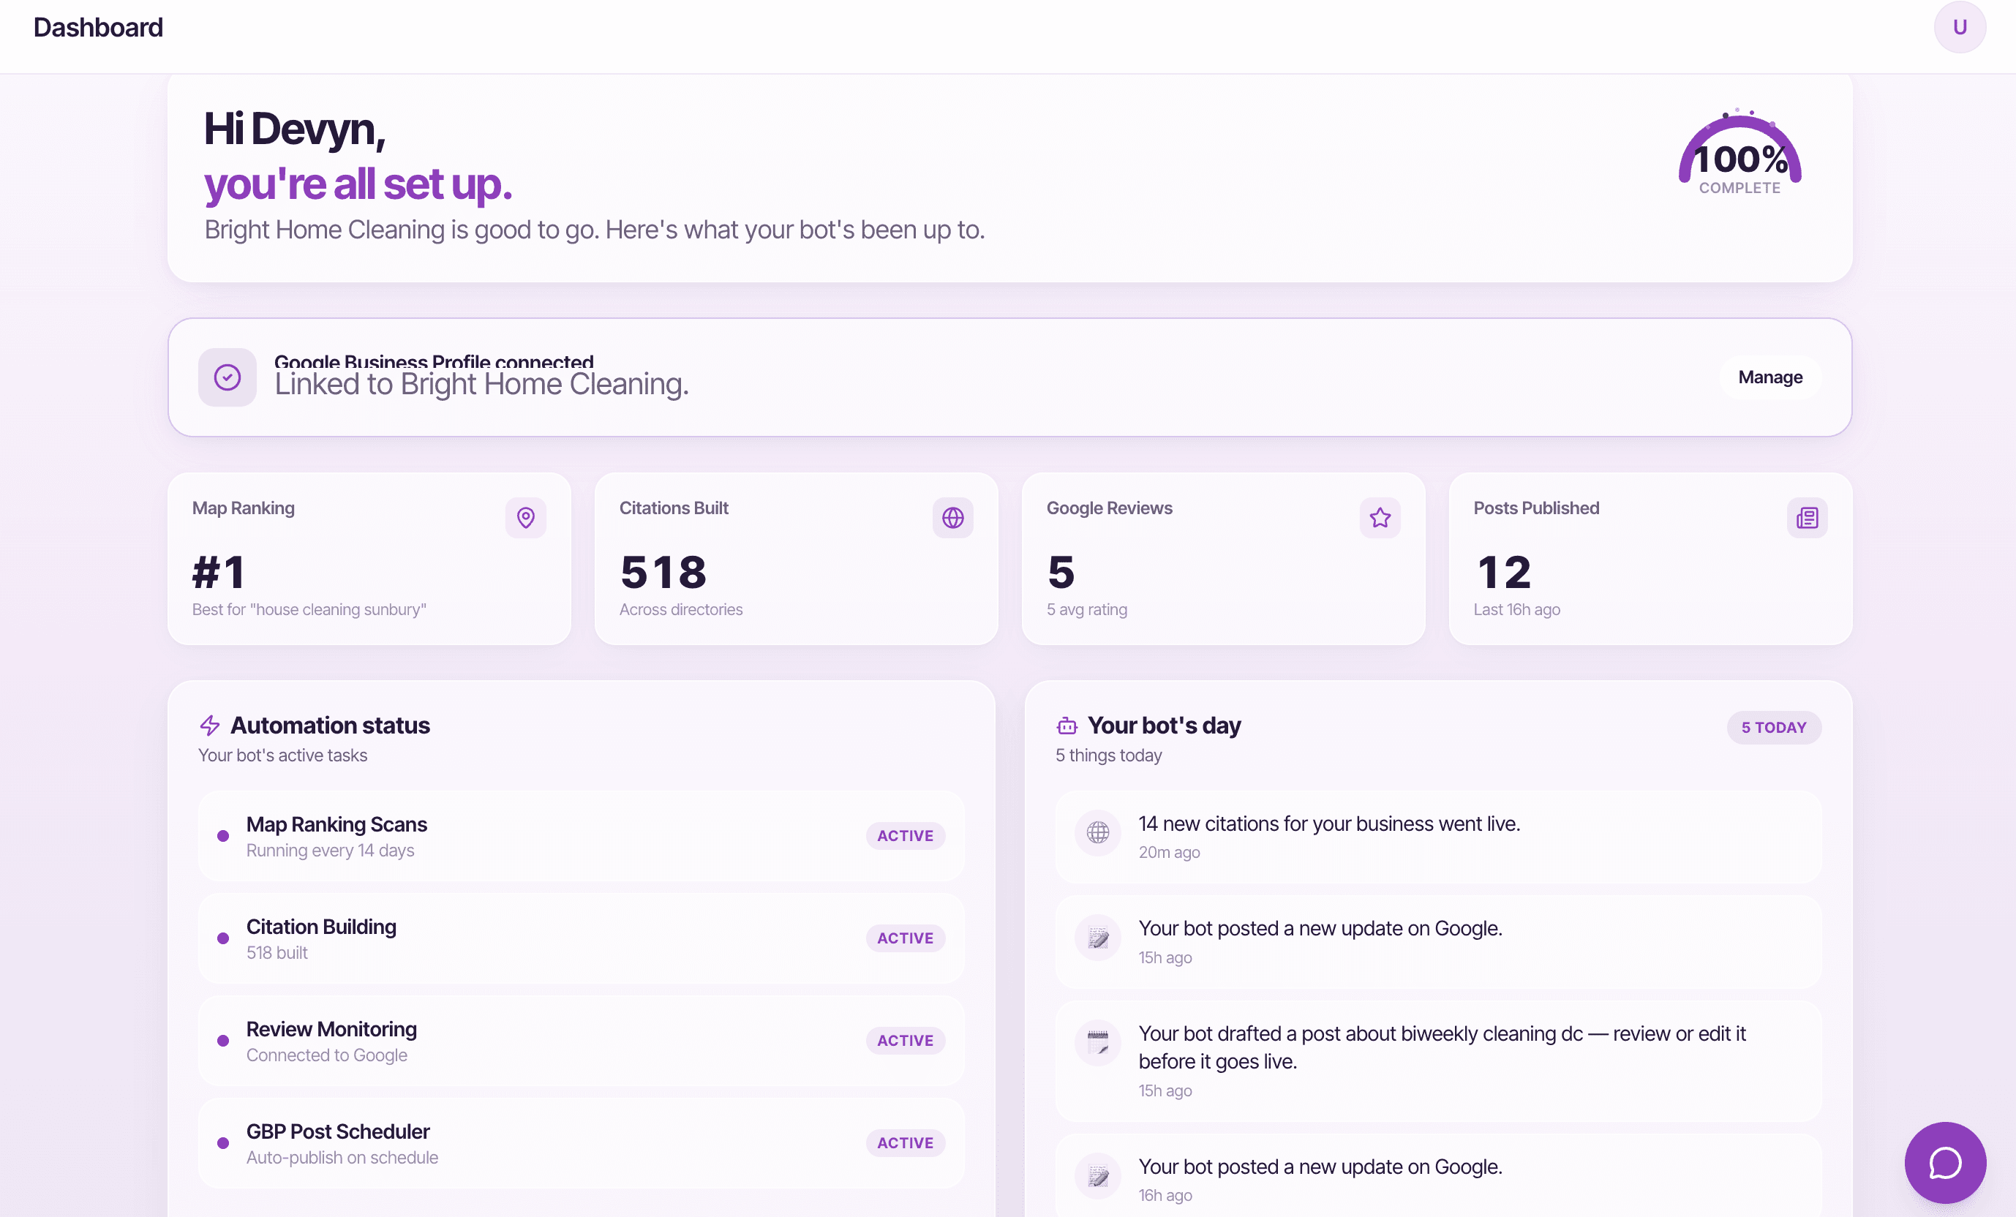The width and height of the screenshot is (2016, 1217).
Task: Open the drafted biweekly cleaning post item
Action: click(1437, 1060)
